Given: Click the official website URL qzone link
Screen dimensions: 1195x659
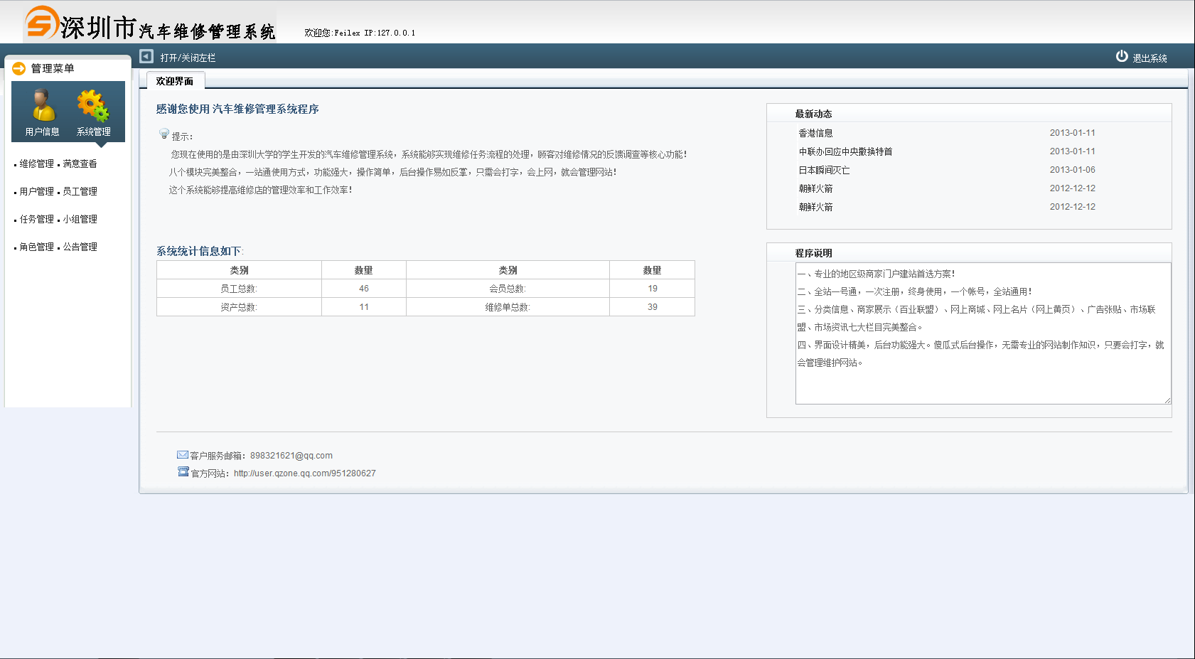Looking at the screenshot, I should pyautogui.click(x=304, y=473).
